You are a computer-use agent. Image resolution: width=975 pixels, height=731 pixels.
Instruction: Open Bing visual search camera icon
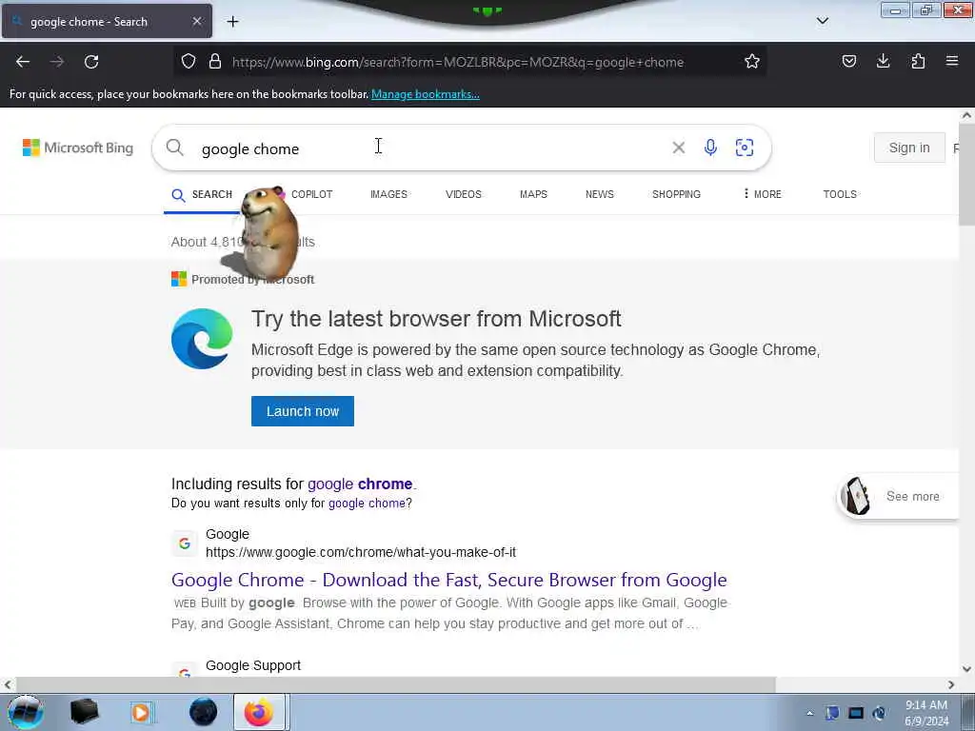click(745, 148)
